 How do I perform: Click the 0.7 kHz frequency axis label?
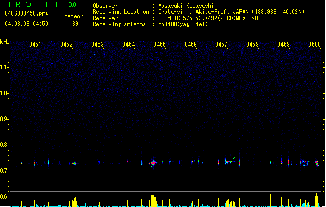point(4,171)
